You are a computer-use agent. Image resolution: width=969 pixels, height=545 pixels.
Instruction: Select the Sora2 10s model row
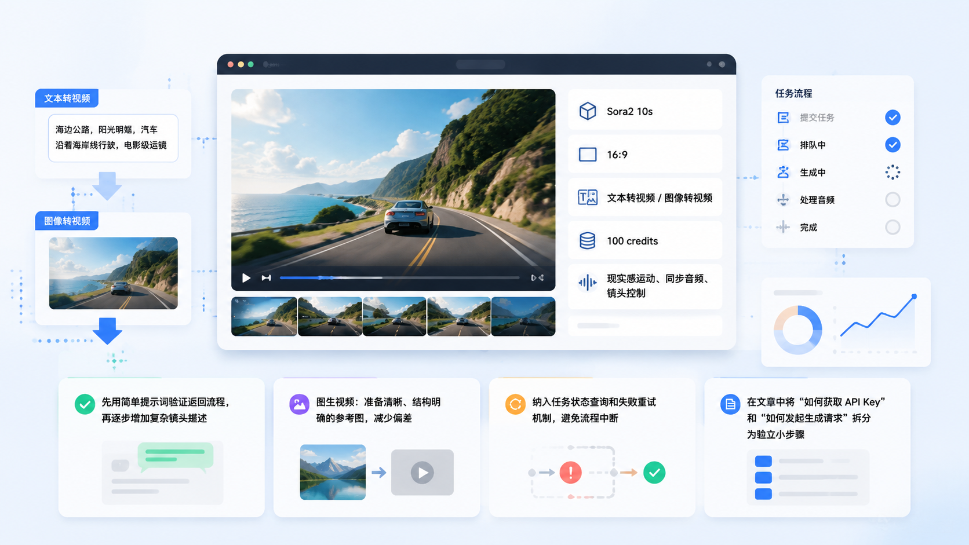coord(645,109)
